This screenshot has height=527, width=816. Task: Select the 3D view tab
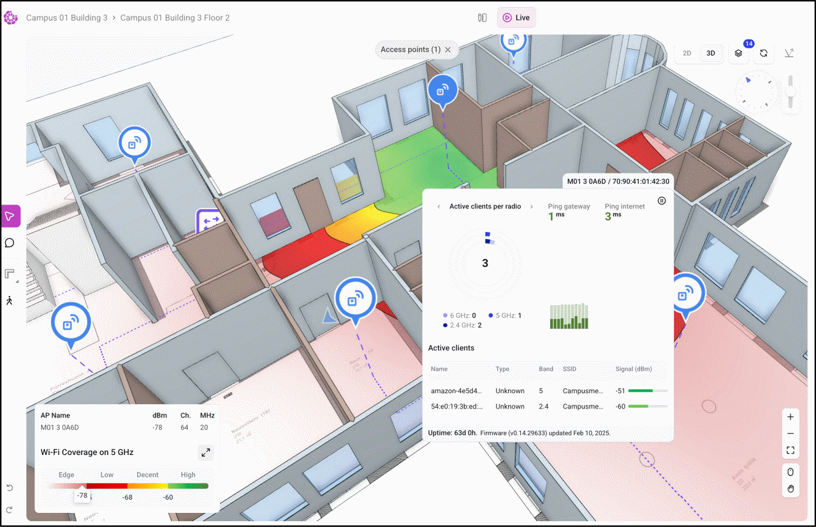coord(710,54)
